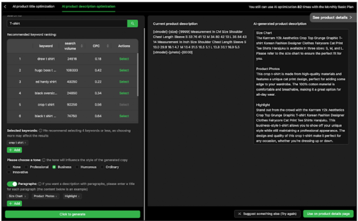The image size is (358, 221).
Task: Click search volume value 92250
Action: coord(72,105)
